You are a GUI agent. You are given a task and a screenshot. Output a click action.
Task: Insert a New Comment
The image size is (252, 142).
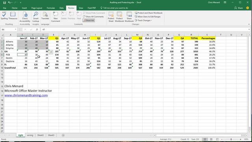(x=56, y=17)
